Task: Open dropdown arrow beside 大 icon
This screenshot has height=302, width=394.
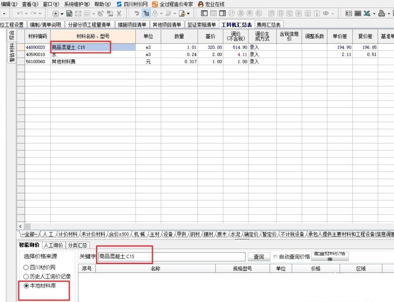Action: 62,14
